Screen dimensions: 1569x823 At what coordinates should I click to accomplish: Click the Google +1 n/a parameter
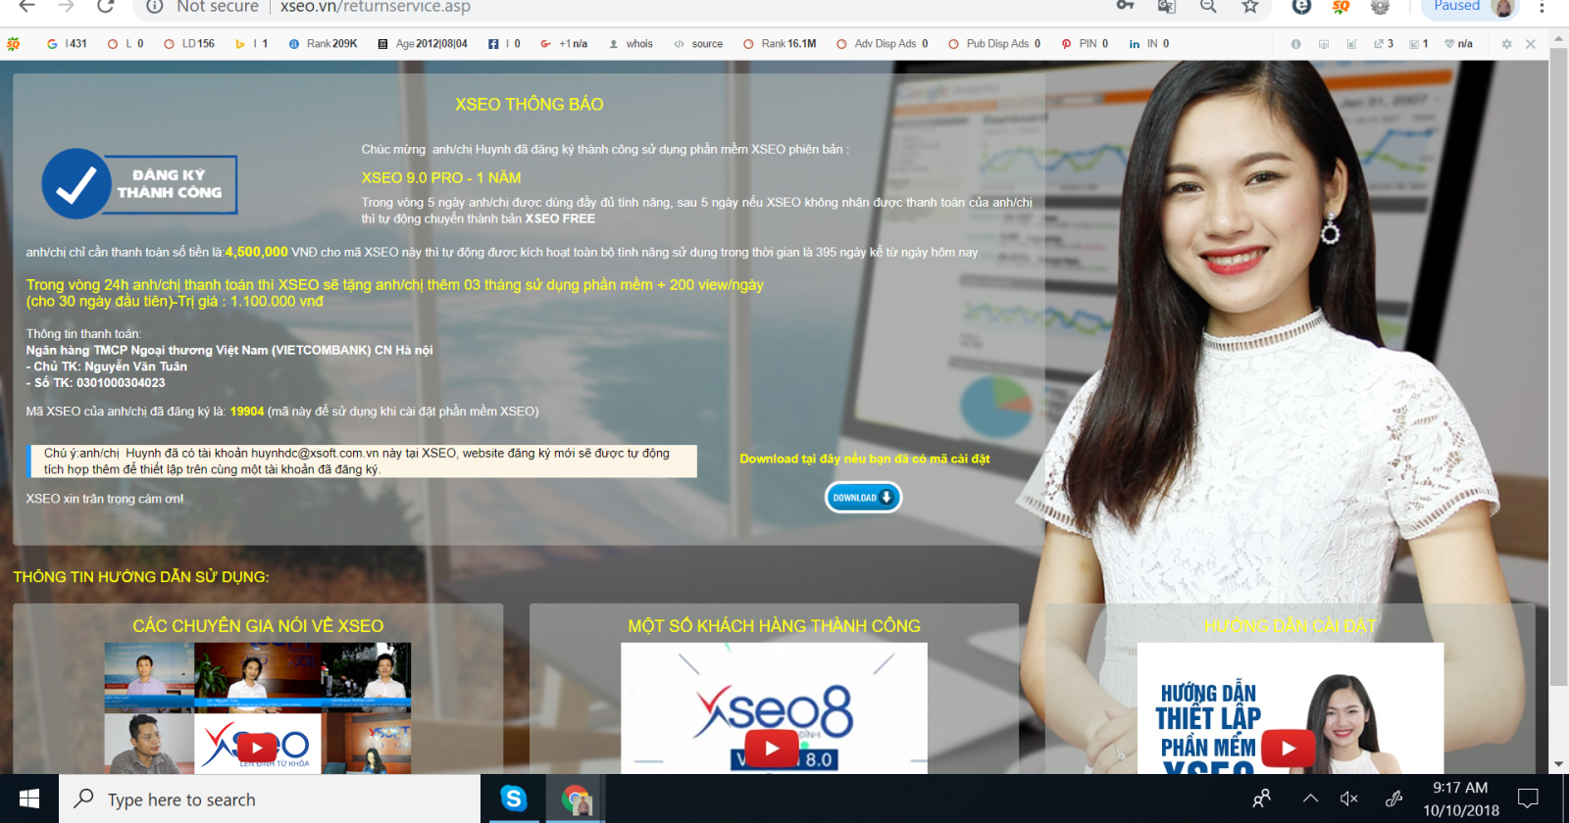[564, 44]
